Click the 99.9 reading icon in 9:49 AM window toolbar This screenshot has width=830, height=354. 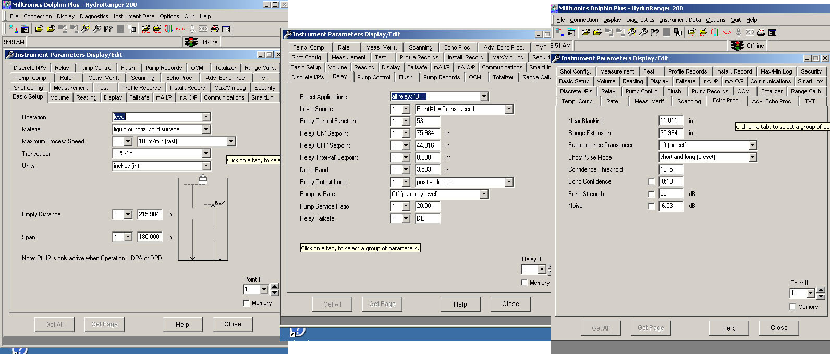[203, 29]
